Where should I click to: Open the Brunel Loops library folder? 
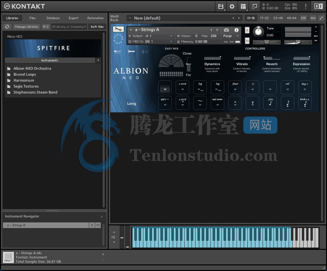click(x=25, y=74)
